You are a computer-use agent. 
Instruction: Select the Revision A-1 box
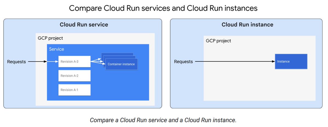pos(74,90)
